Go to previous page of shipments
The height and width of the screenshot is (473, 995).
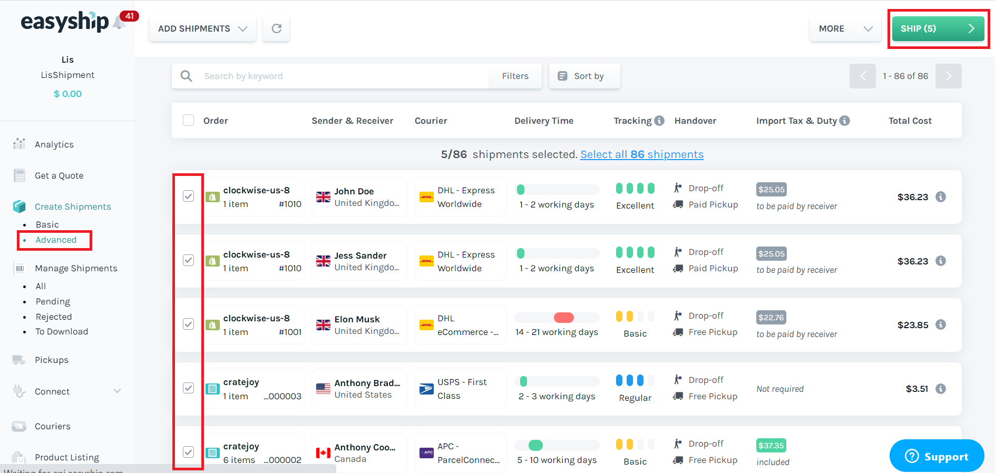[863, 76]
